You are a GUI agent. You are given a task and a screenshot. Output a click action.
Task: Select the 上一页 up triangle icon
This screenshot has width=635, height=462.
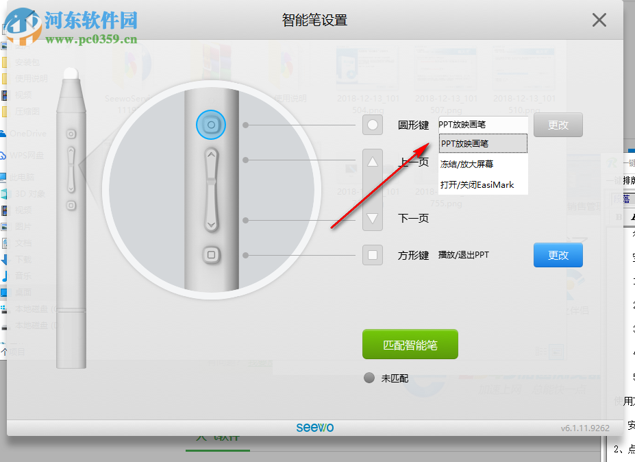pyautogui.click(x=373, y=162)
